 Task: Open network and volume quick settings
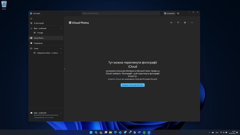tap(224, 133)
